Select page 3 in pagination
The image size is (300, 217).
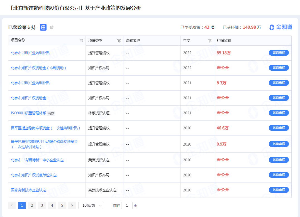coord(42,205)
